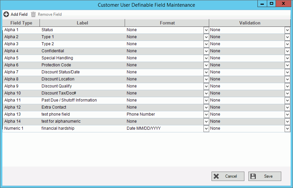Click the Remove Field trash icon
Image resolution: width=293 pixels, height=188 pixels.
33,14
